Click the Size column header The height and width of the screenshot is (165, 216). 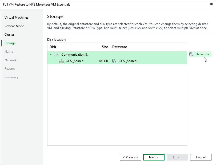105,47
